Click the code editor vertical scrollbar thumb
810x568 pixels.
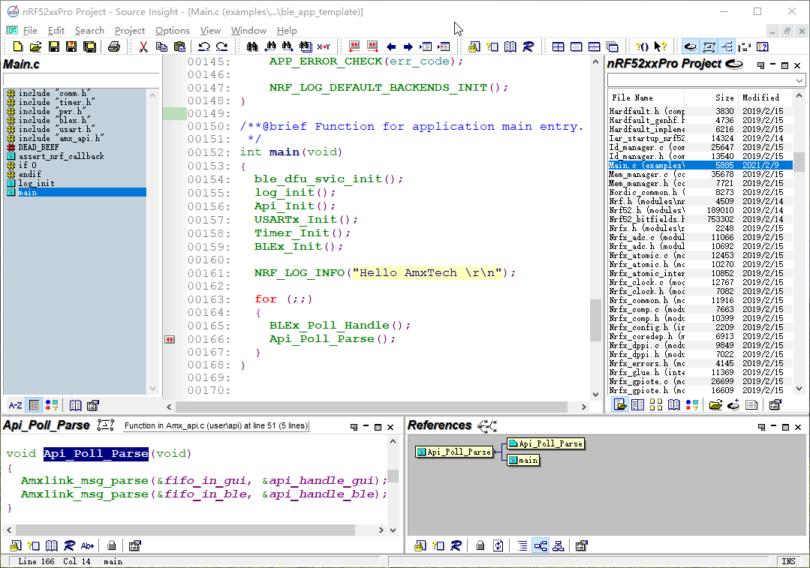pyautogui.click(x=595, y=319)
